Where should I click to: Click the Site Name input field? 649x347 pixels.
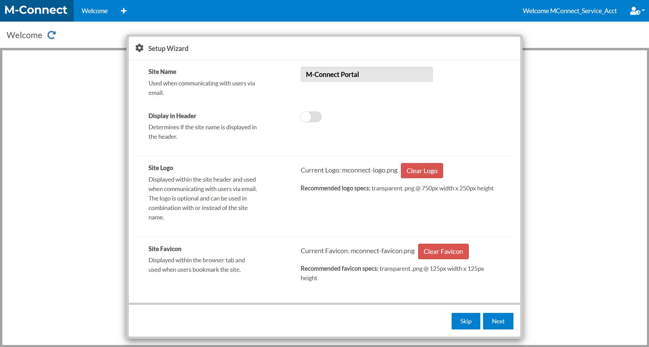click(366, 75)
